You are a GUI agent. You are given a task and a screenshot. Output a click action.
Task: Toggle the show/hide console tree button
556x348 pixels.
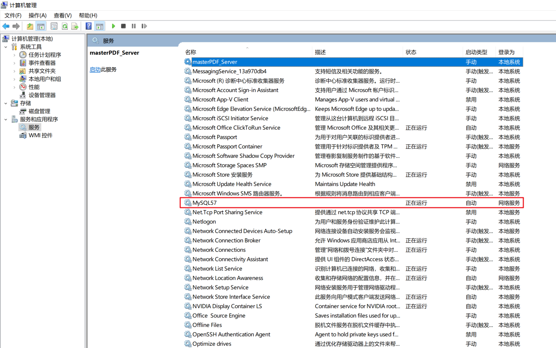pos(41,26)
